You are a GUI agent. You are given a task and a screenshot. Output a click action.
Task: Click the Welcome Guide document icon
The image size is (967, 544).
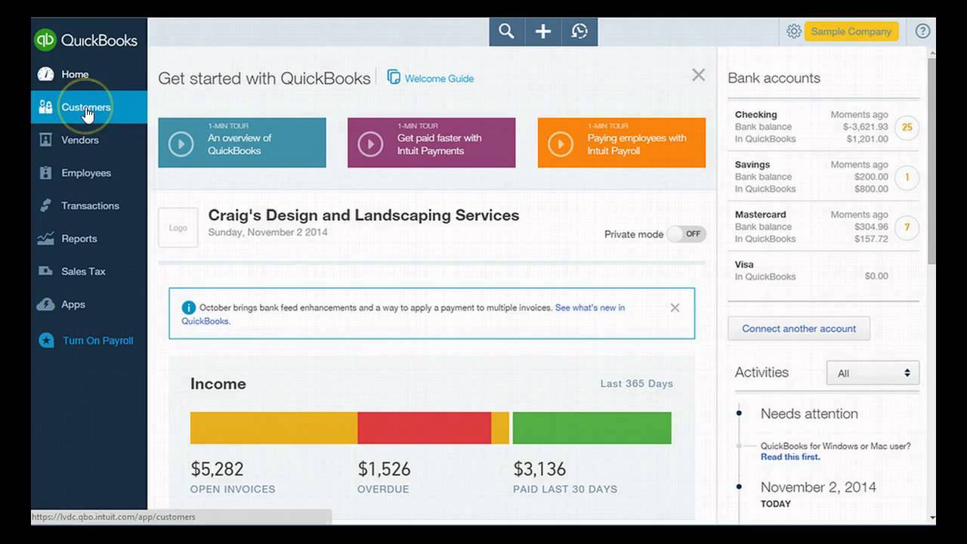(394, 77)
